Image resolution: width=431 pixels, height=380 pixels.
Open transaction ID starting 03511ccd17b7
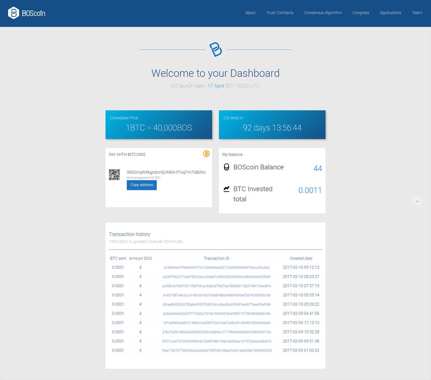(x=217, y=341)
